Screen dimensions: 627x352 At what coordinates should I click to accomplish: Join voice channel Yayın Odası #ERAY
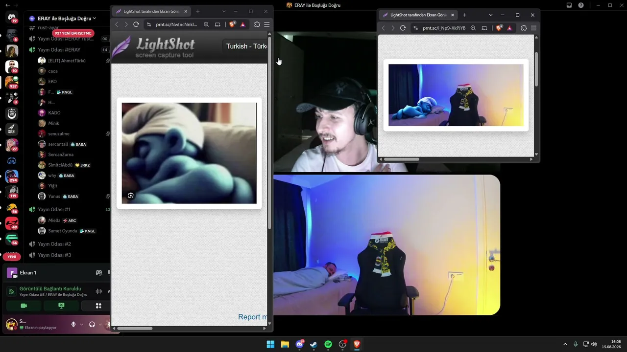59,50
